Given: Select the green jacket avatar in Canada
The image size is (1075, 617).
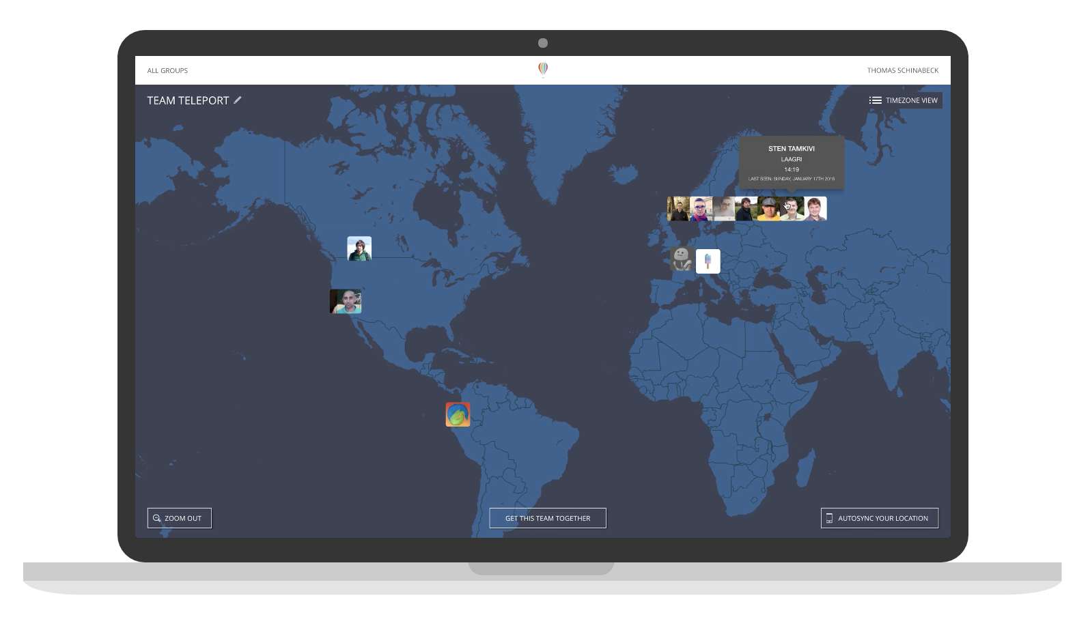Looking at the screenshot, I should tap(359, 248).
